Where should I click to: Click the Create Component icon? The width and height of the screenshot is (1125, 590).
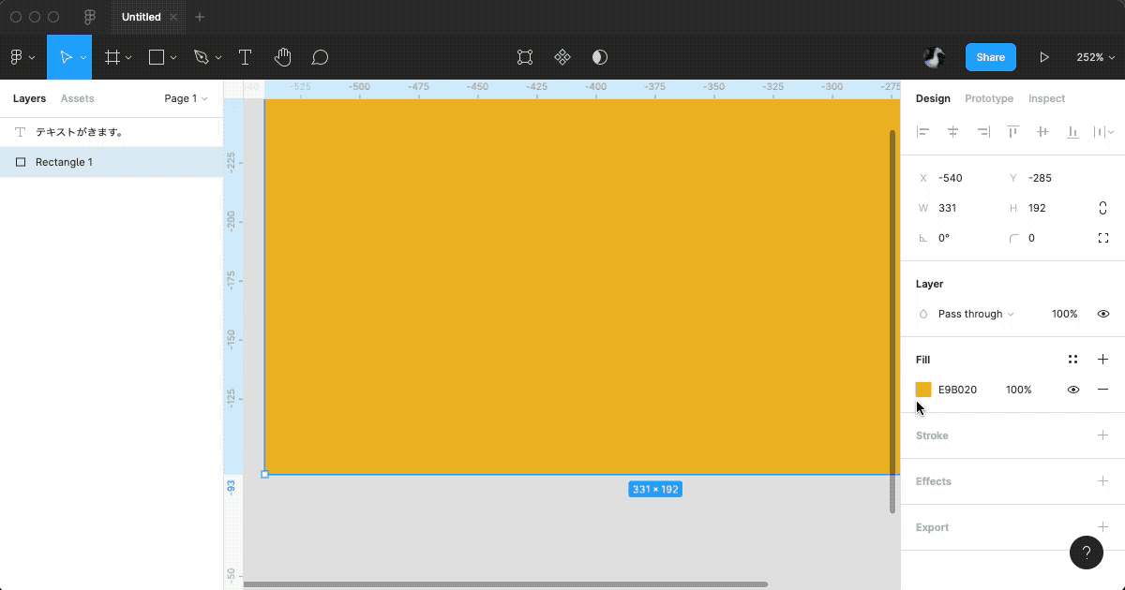(x=562, y=57)
